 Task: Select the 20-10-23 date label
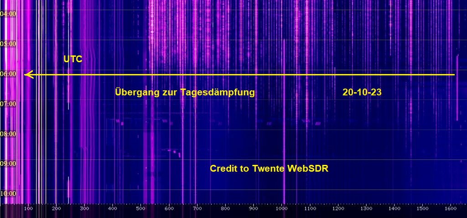tap(362, 92)
